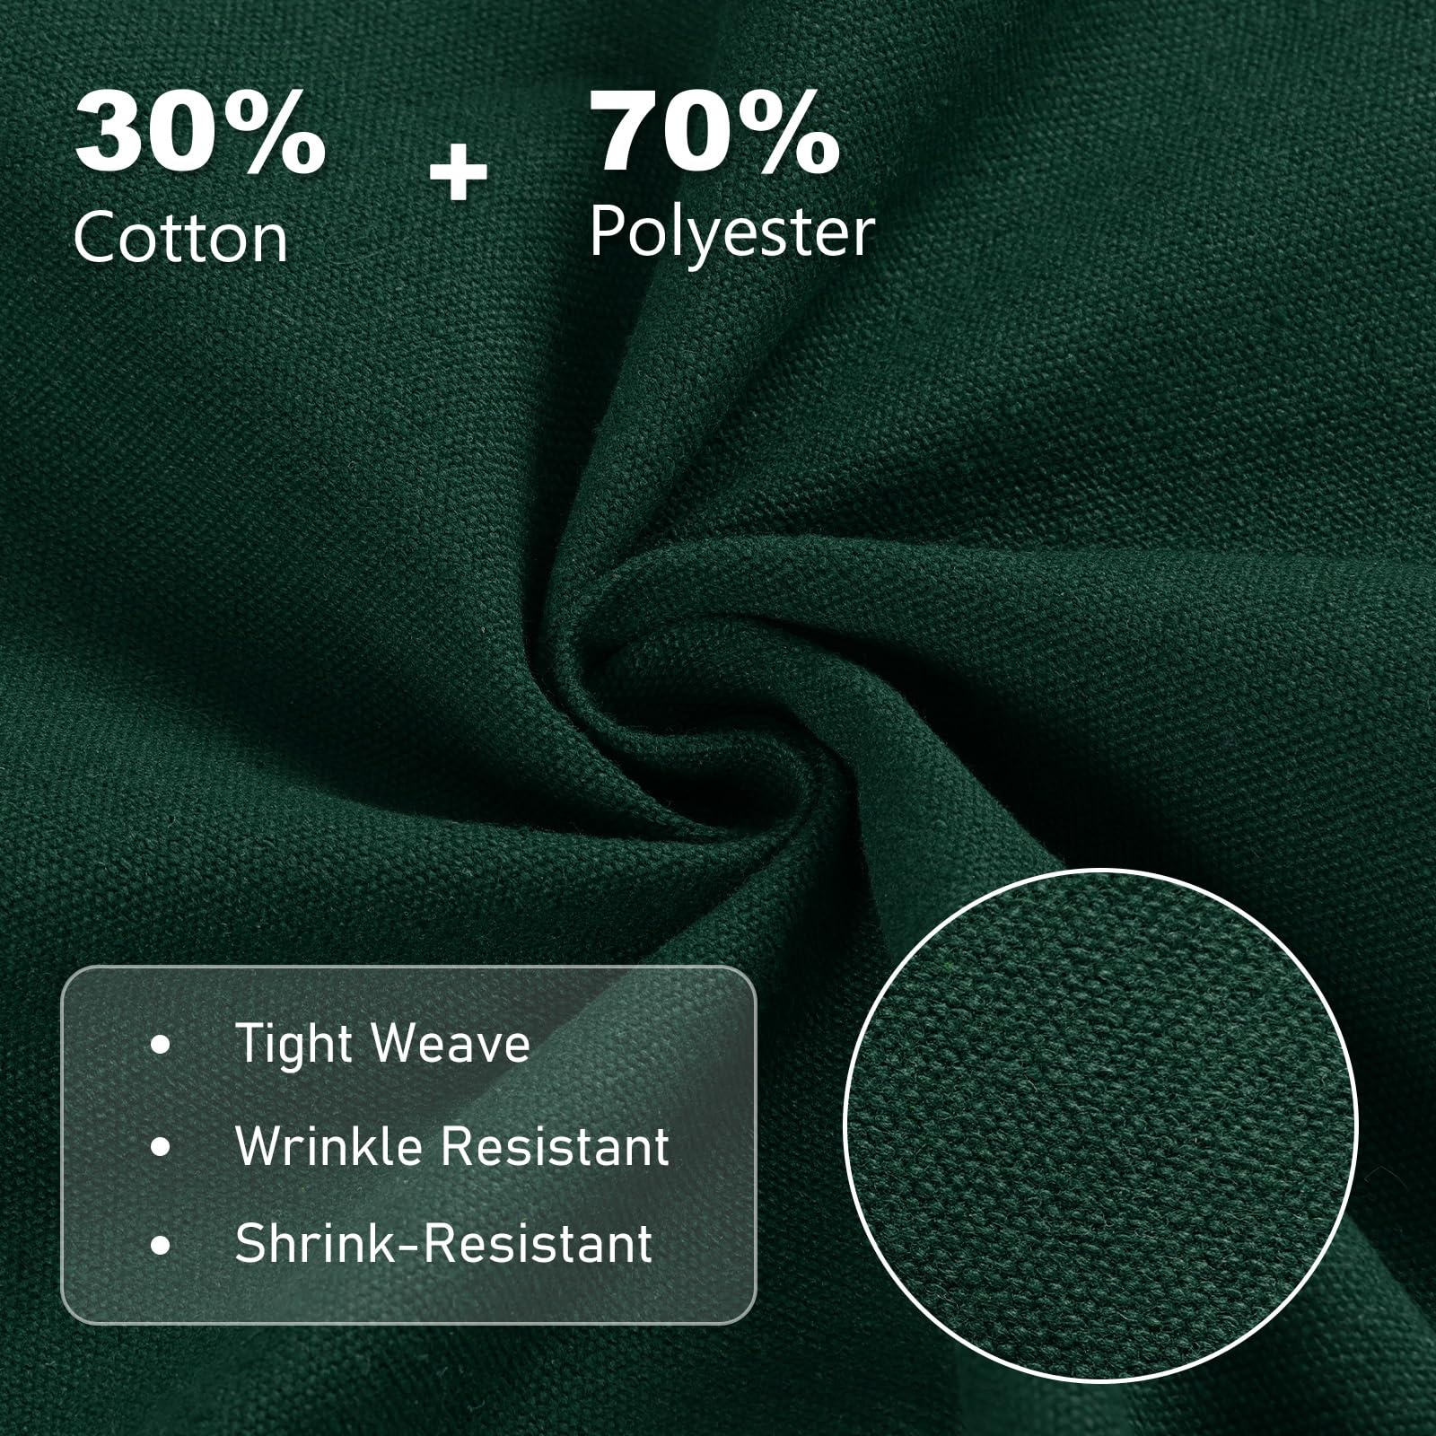Select the bullet beside Wrinkle Resistant

162,1146
